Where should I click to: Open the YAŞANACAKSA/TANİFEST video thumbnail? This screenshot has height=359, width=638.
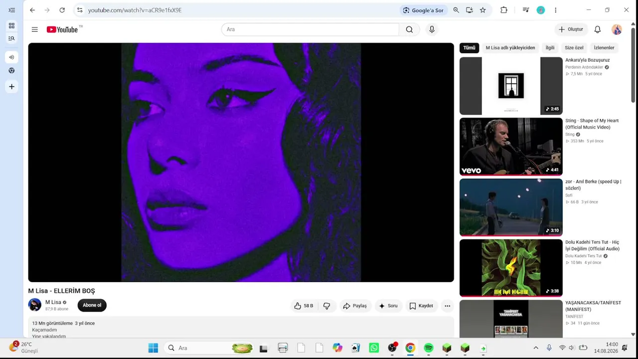pos(511,319)
